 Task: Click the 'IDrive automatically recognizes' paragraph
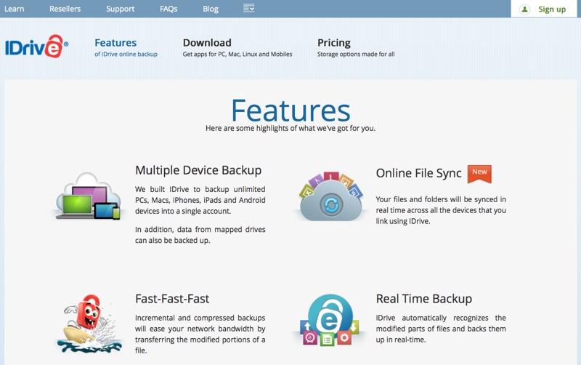pos(441,329)
